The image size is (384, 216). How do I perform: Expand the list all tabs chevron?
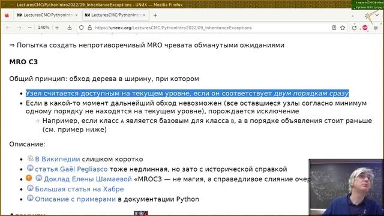tap(377, 15)
